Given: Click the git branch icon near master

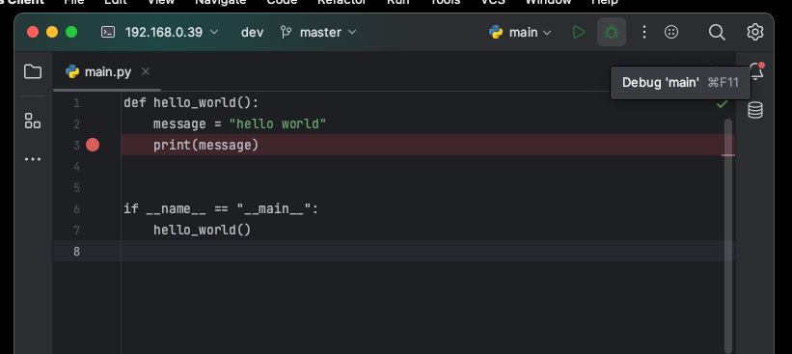Looking at the screenshot, I should point(286,33).
